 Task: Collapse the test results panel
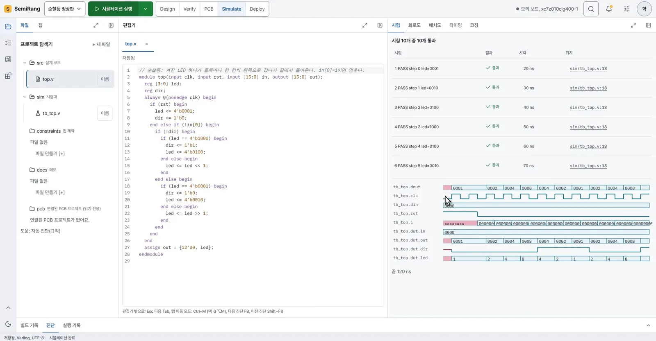649,25
